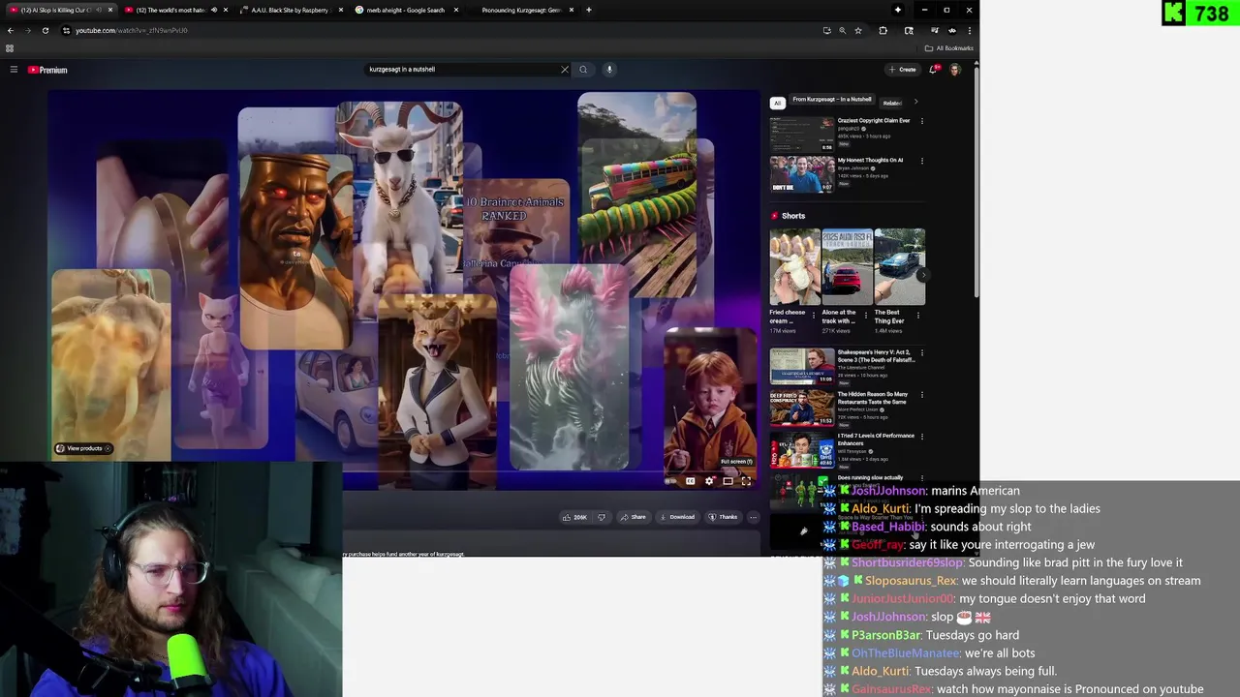The height and width of the screenshot is (697, 1240).
Task: Open the browser apps grid shortcut
Action: point(10,48)
